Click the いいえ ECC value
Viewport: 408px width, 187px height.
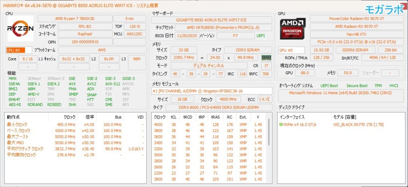[x=265, y=99]
